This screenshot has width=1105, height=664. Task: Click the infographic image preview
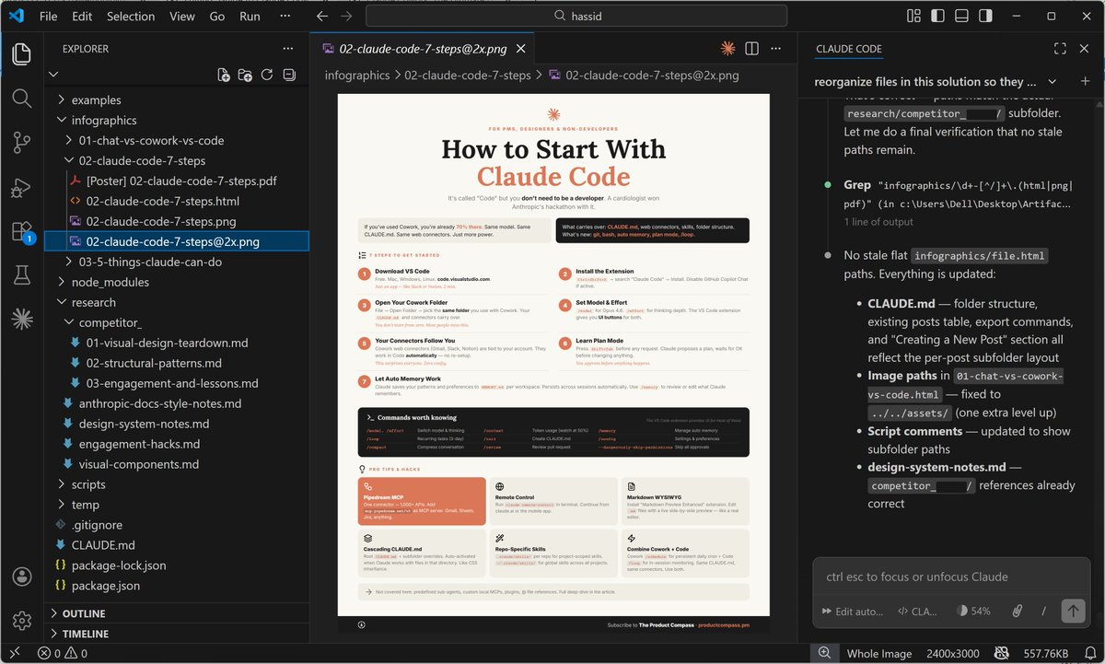coord(553,363)
